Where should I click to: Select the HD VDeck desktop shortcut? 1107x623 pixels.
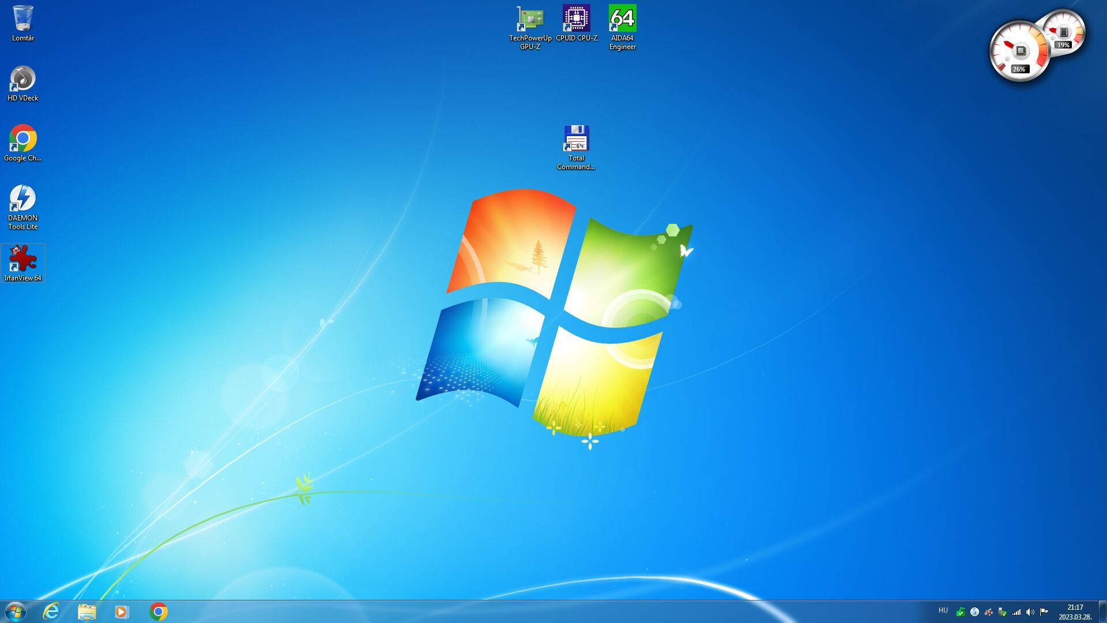23,84
